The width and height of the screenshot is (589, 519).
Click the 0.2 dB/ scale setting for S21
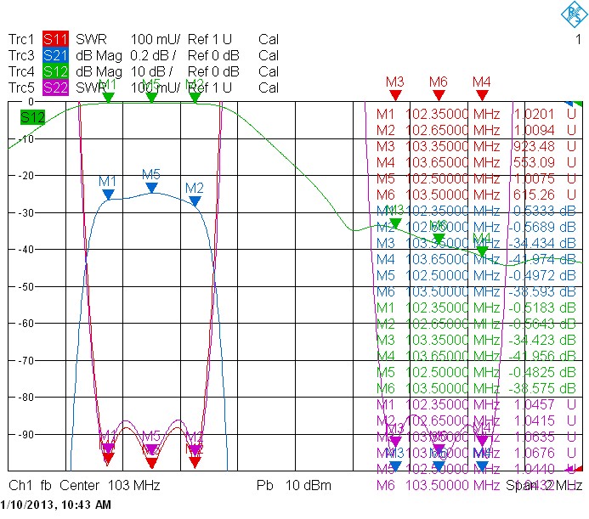pyautogui.click(x=153, y=55)
